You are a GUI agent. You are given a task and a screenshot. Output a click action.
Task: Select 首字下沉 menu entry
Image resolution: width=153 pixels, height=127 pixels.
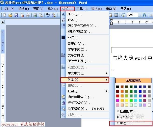[85, 49]
